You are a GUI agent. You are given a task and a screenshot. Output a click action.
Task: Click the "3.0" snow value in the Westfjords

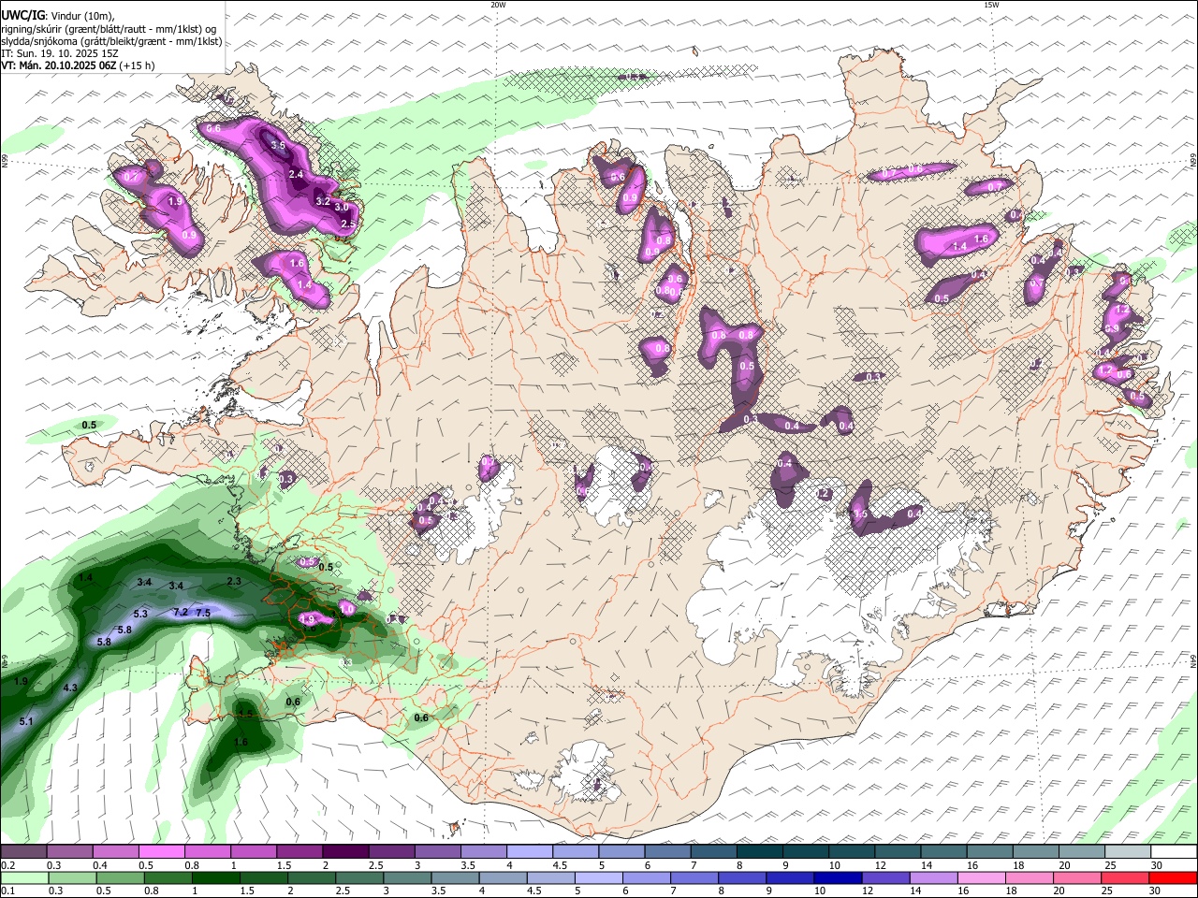[342, 207]
